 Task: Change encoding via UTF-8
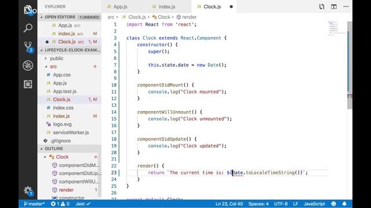281,204
